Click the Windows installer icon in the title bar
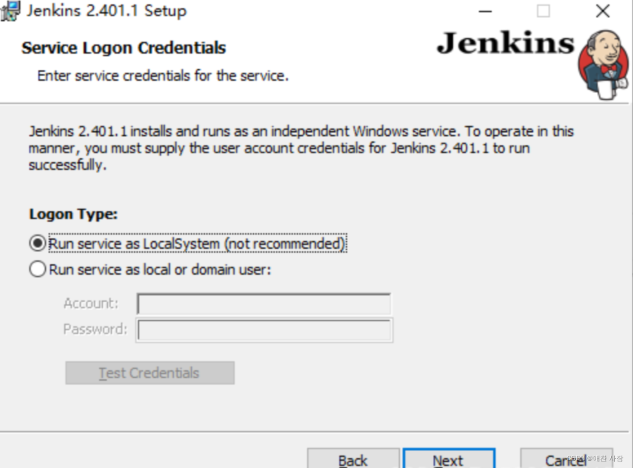 click(10, 10)
